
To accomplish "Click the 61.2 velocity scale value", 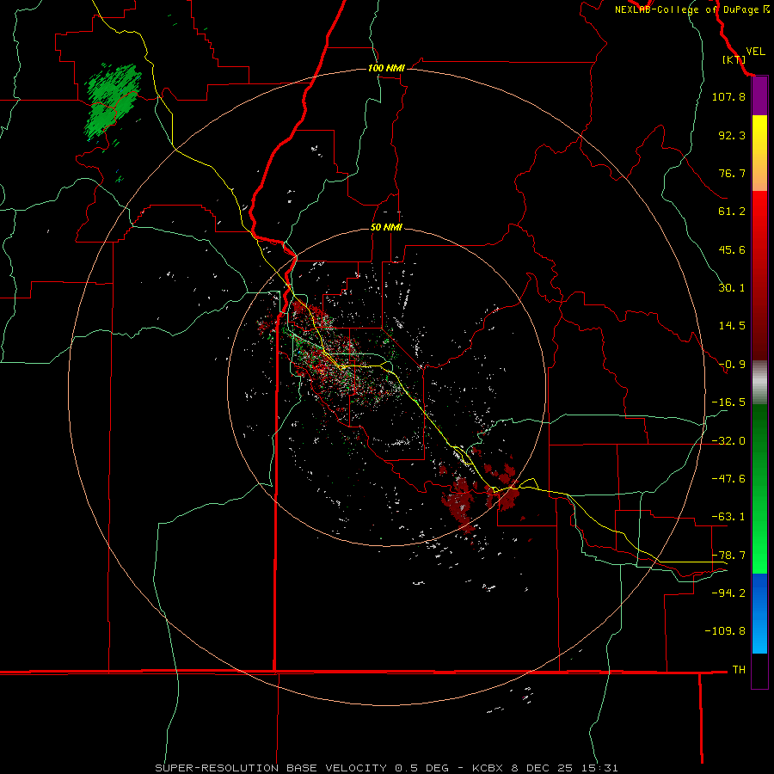I will tap(732, 212).
